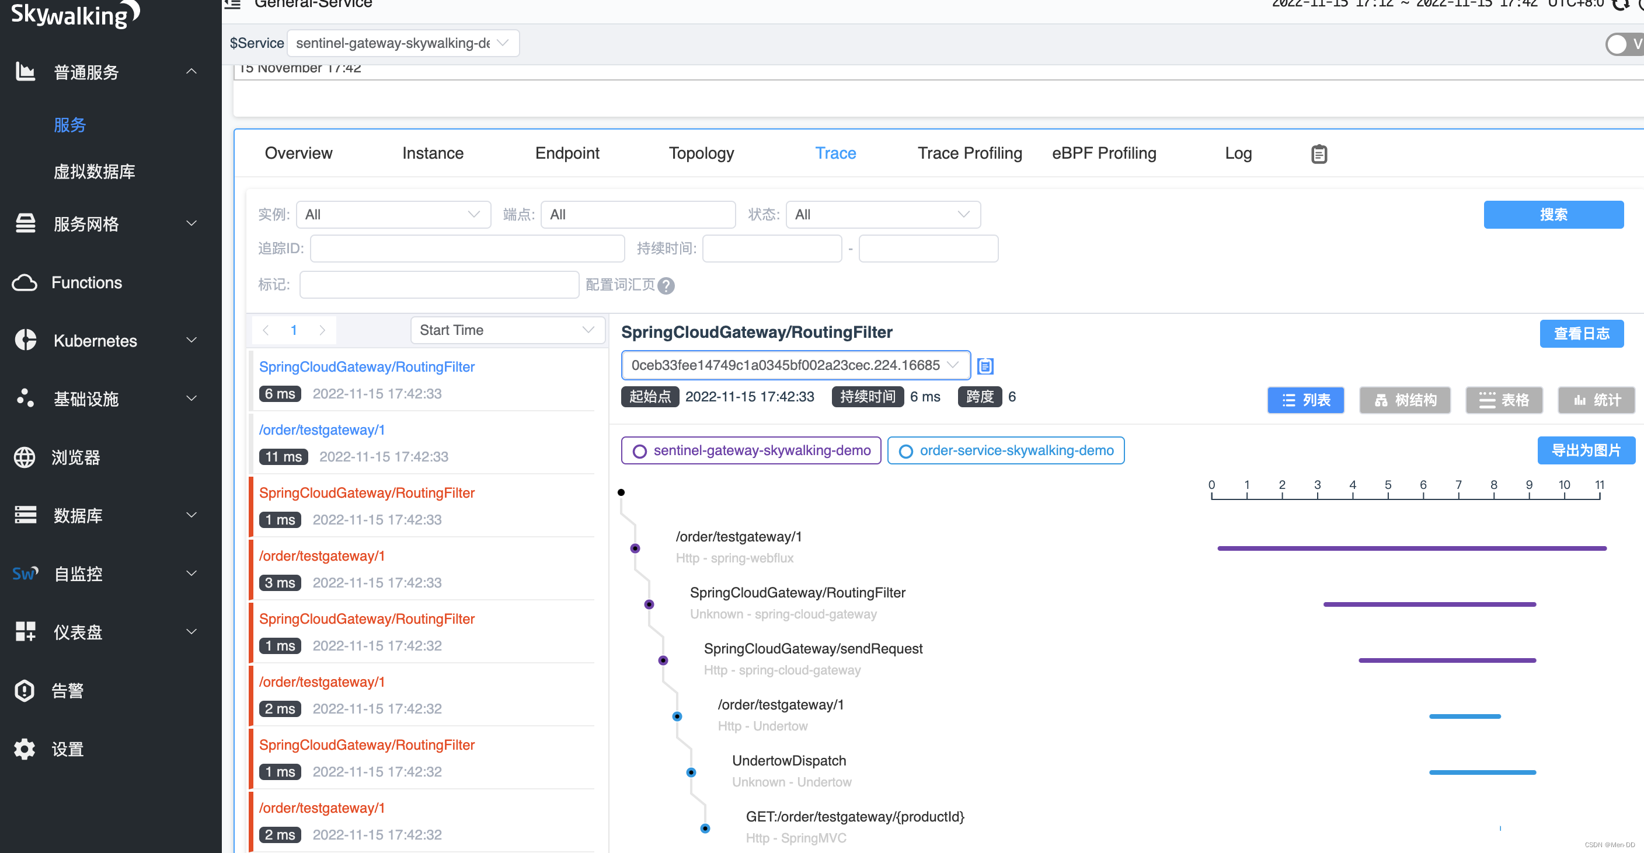This screenshot has height=853, width=1644.
Task: Click the Database stack icon
Action: [x=26, y=515]
